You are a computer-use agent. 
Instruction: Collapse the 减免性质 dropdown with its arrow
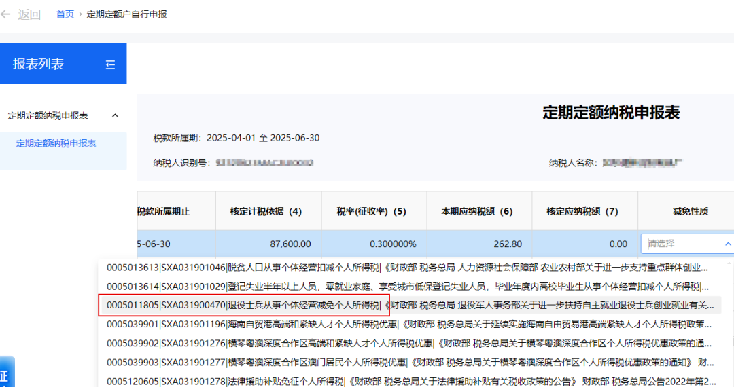(728, 244)
